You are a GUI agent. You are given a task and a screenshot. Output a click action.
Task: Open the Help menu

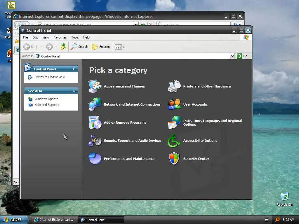click(86, 37)
